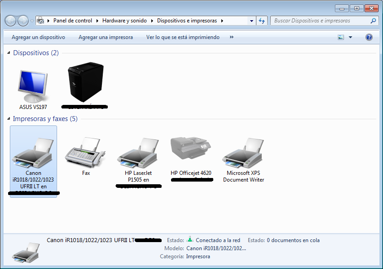Click Ver lo que se está imprimiendo
Viewport: 383px width, 269px height.
(x=183, y=37)
